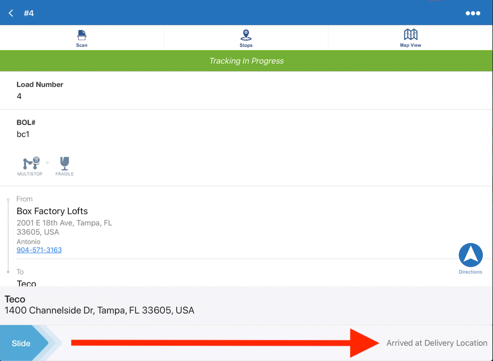Tap the back arrow in the header
The image size is (493, 361).
tap(11, 13)
